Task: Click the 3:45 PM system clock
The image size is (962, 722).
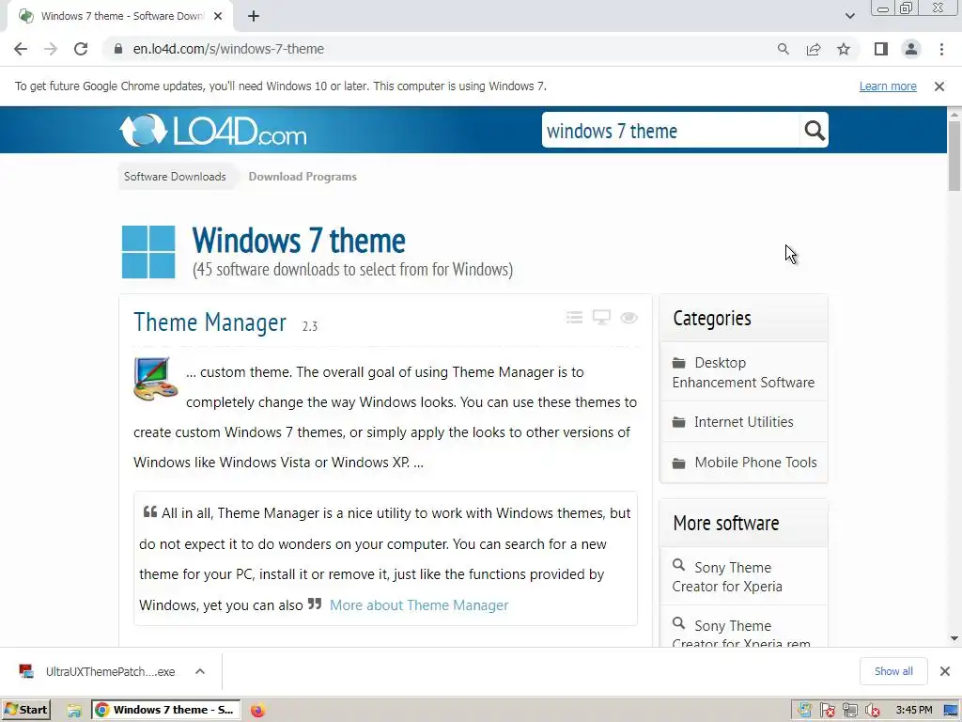Action: tap(913, 710)
